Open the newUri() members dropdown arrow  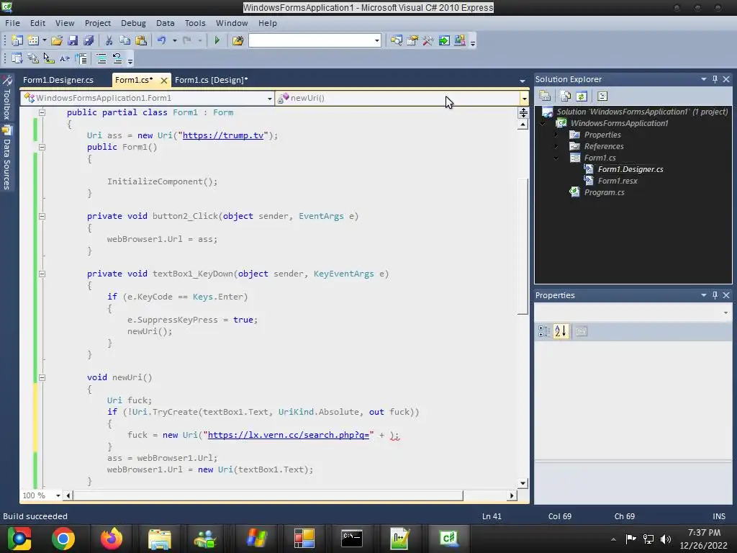524,98
